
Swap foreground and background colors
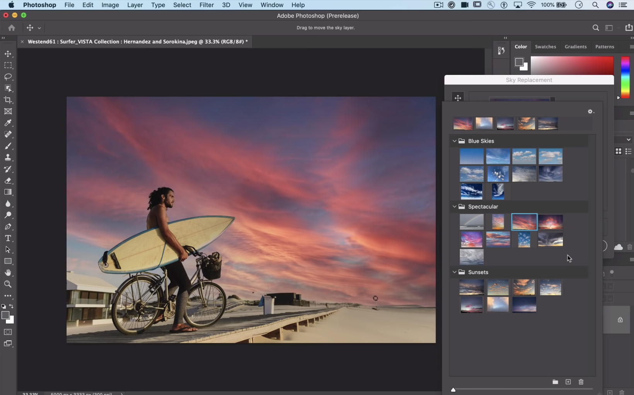(12, 306)
